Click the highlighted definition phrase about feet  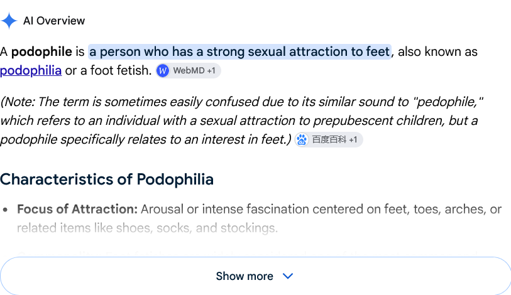pyautogui.click(x=239, y=51)
